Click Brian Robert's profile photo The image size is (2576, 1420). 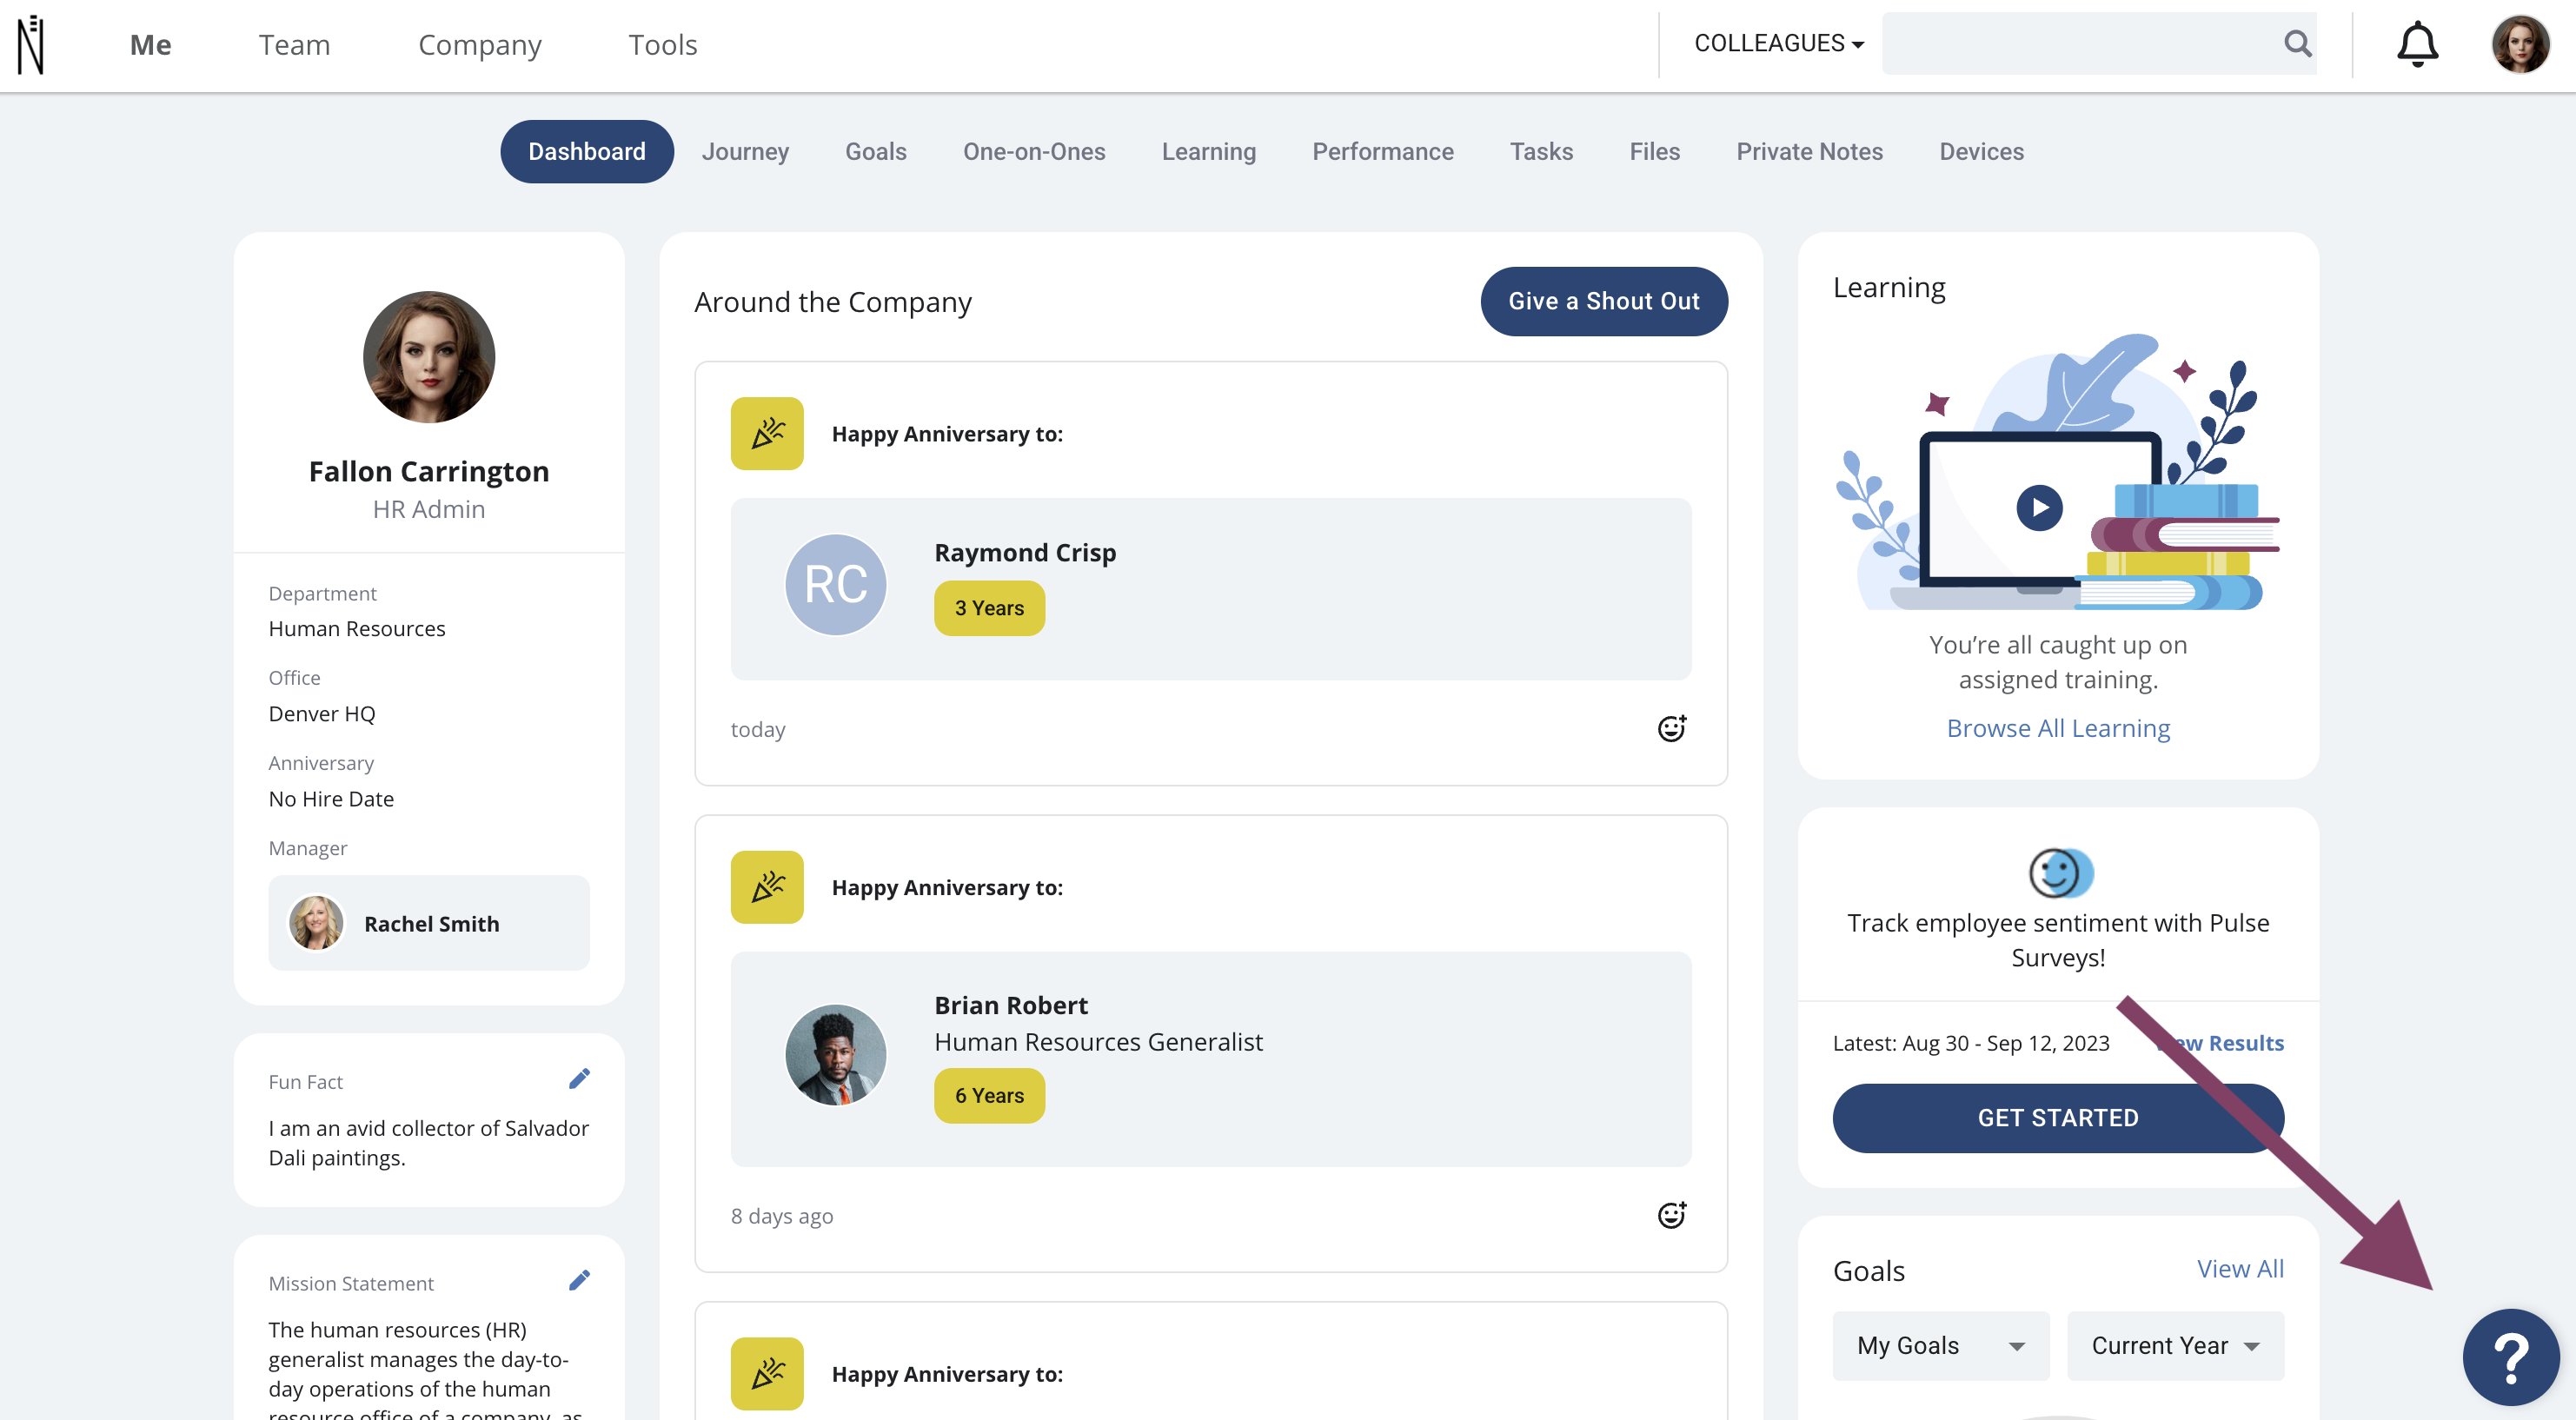836,1055
